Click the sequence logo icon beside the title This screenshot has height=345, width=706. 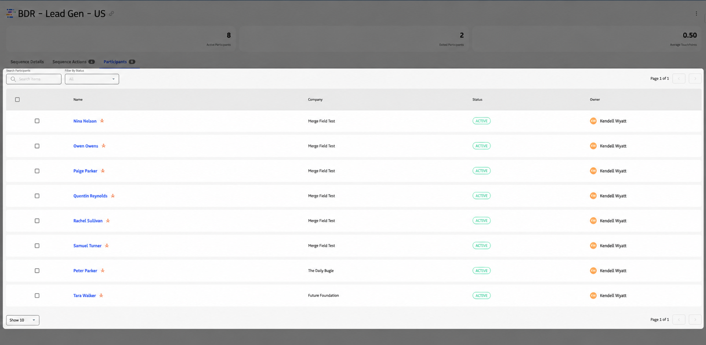coord(11,13)
